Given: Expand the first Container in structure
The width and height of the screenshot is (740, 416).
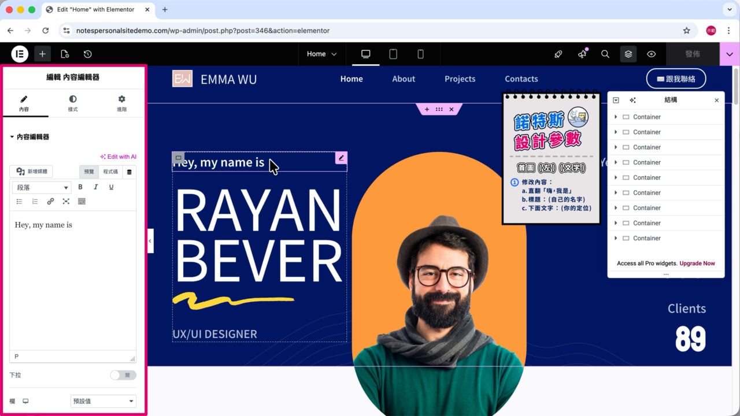Looking at the screenshot, I should point(616,117).
